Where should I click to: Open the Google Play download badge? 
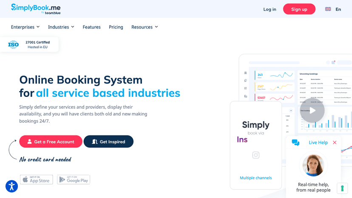(x=74, y=180)
